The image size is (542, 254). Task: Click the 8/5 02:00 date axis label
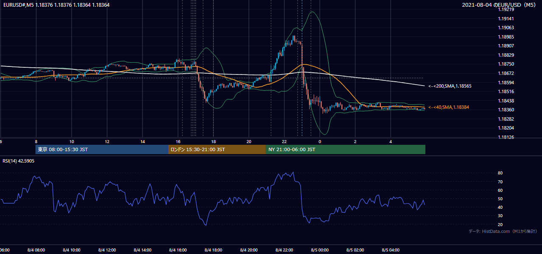click(355, 250)
